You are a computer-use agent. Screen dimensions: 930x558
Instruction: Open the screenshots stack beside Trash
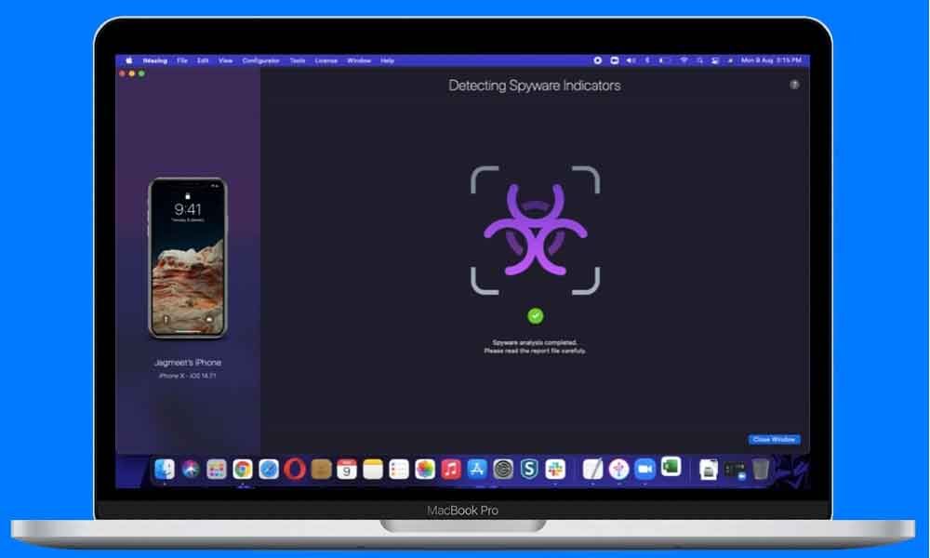(x=735, y=471)
